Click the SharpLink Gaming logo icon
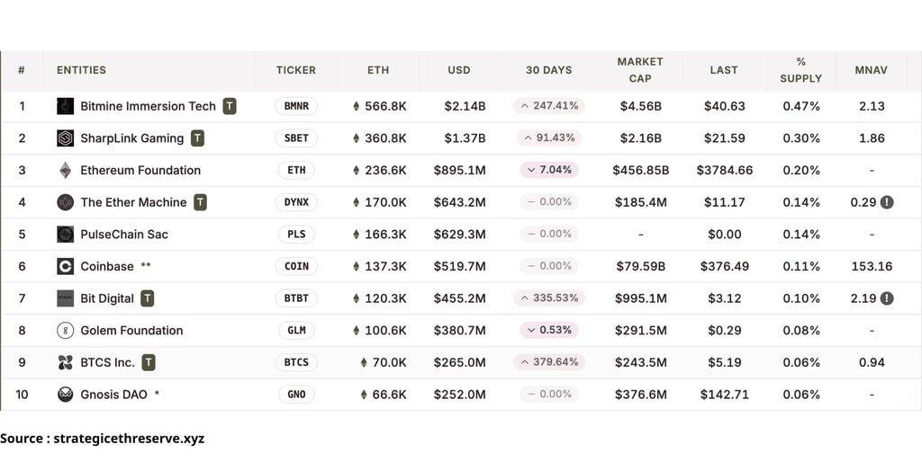The image size is (922, 462). coord(65,138)
